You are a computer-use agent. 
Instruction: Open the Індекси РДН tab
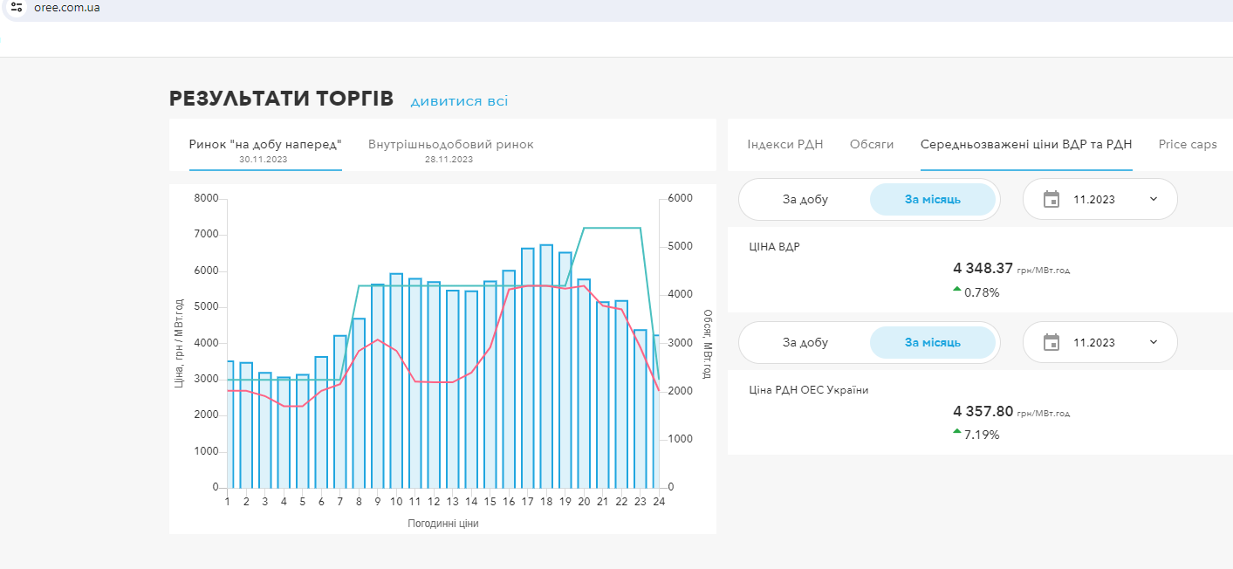click(784, 144)
